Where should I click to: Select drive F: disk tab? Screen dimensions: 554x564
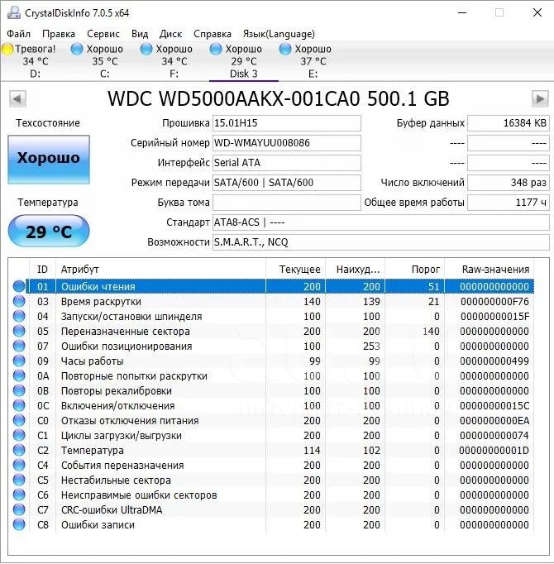(x=174, y=61)
